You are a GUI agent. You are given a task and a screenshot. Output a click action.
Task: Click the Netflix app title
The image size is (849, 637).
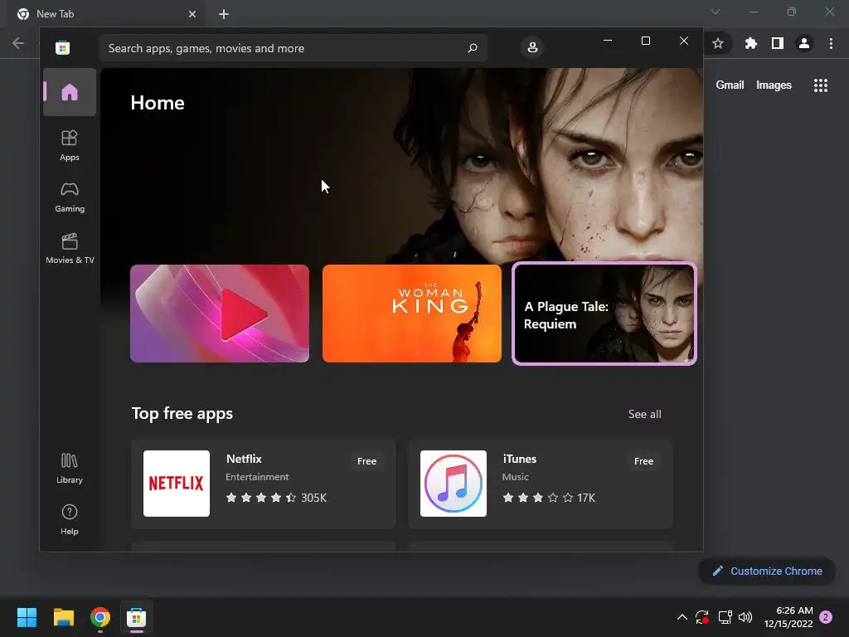pos(244,459)
